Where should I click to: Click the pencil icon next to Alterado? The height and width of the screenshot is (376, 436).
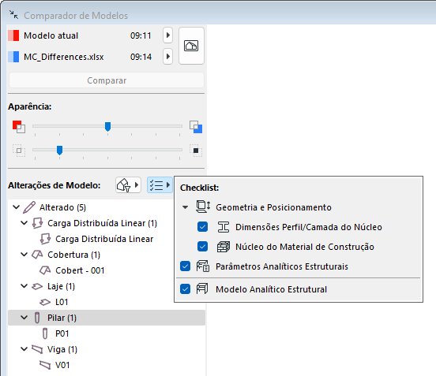coord(29,207)
